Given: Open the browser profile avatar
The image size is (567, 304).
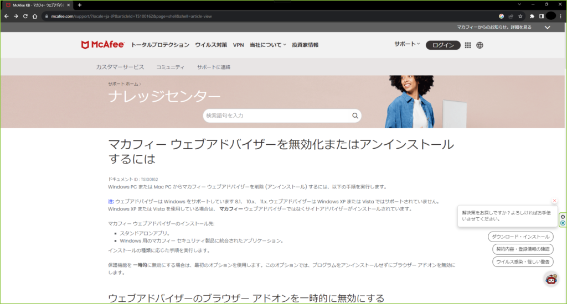Looking at the screenshot, I should pos(551,16).
